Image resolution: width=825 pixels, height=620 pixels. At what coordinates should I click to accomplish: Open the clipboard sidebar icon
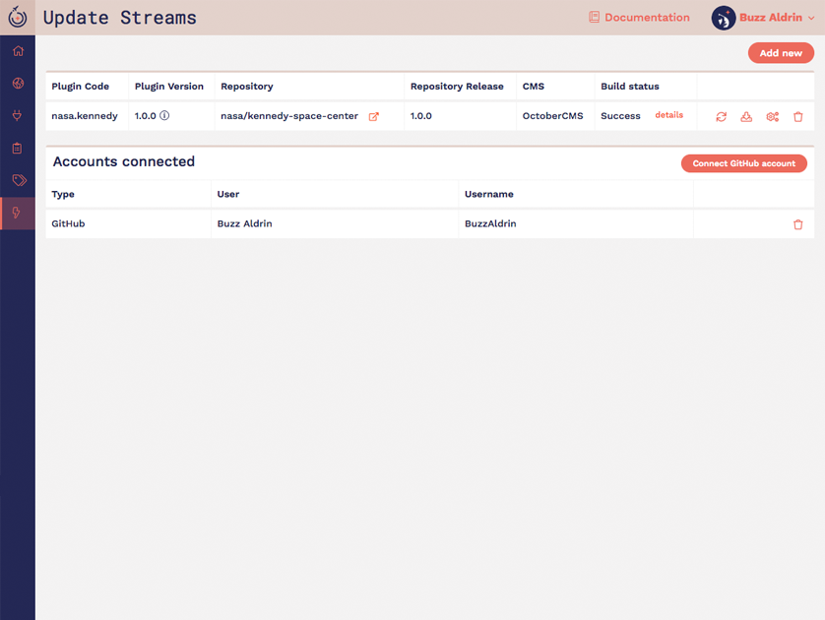click(18, 148)
